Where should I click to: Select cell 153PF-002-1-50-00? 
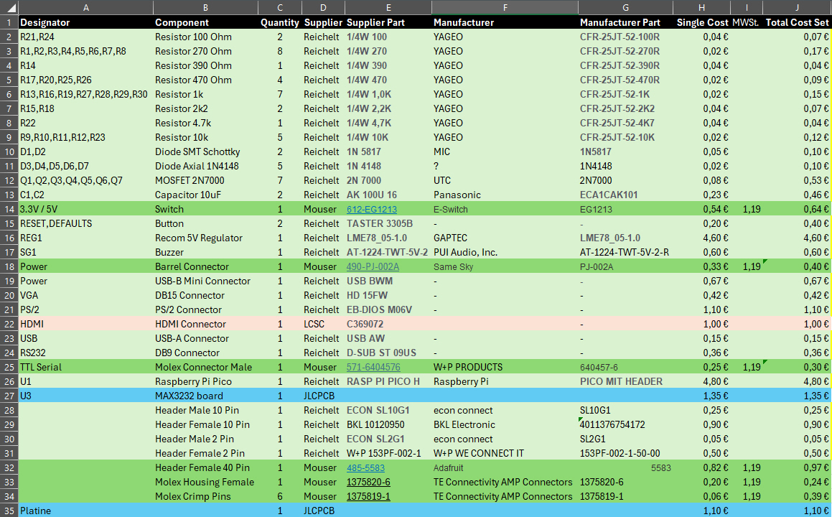point(625,453)
